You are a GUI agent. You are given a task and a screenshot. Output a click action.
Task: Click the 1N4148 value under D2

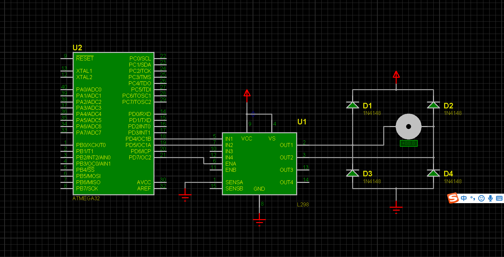point(453,113)
